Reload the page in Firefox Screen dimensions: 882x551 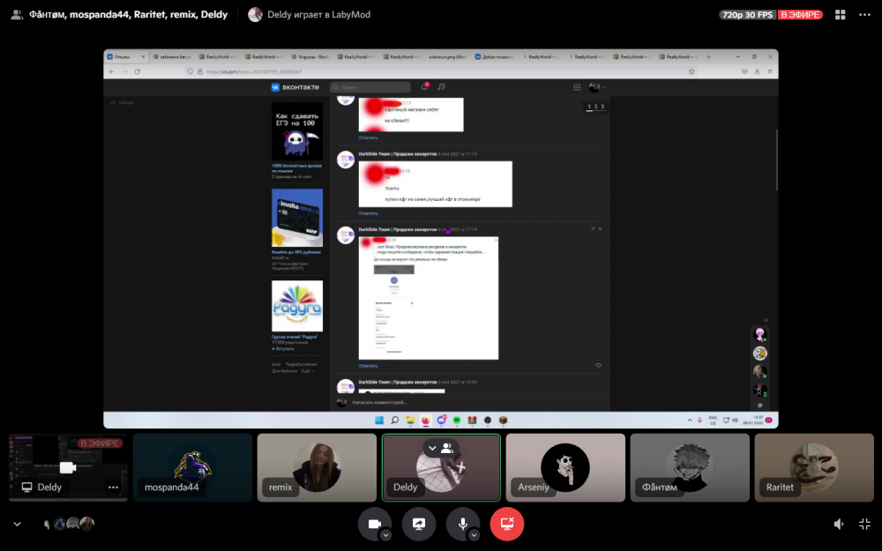(138, 71)
